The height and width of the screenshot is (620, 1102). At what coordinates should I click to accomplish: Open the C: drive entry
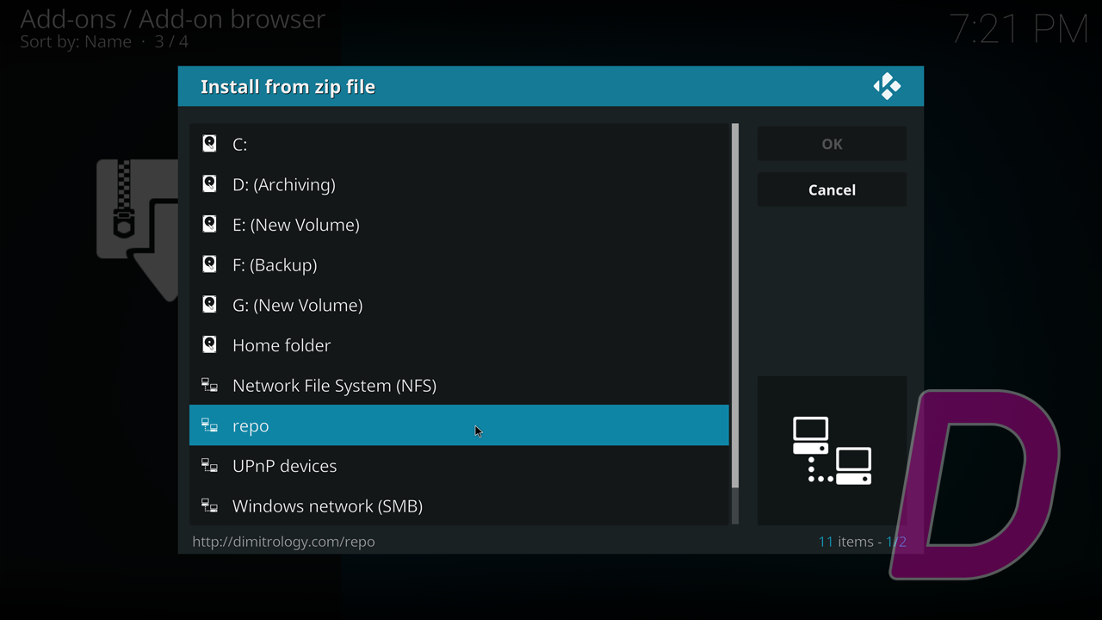pyautogui.click(x=459, y=144)
